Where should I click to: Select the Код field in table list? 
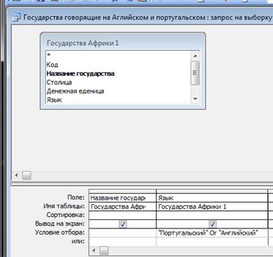coord(52,65)
